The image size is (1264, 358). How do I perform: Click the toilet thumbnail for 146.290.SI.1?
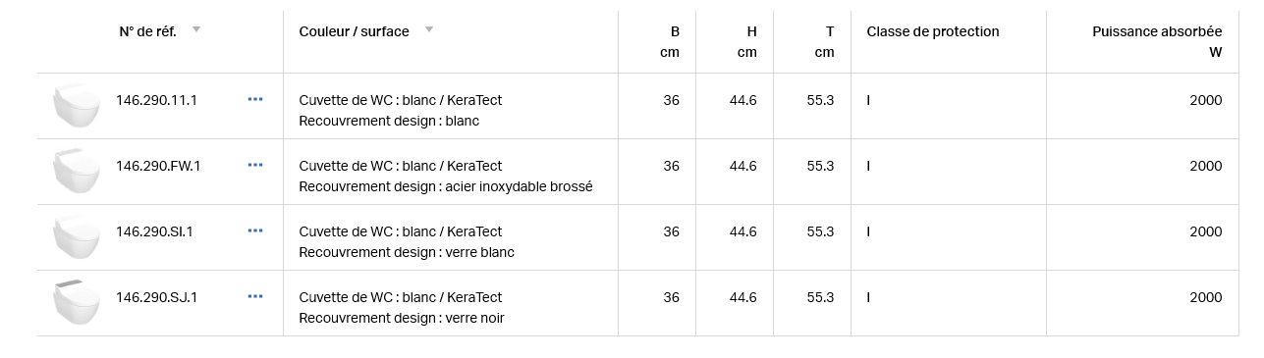pyautogui.click(x=76, y=237)
